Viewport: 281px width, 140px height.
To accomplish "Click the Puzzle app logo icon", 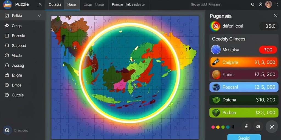I will point(7,4).
